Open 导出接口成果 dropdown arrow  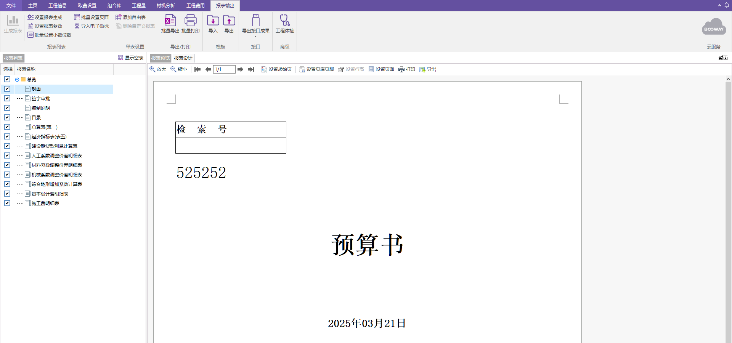pos(256,36)
